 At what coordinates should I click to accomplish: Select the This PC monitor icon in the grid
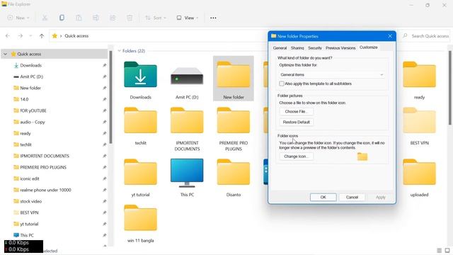point(187,173)
